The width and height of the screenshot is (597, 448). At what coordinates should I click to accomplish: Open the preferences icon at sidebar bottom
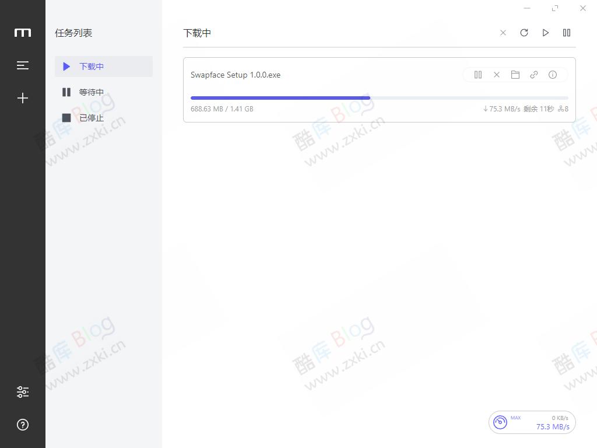point(23,392)
